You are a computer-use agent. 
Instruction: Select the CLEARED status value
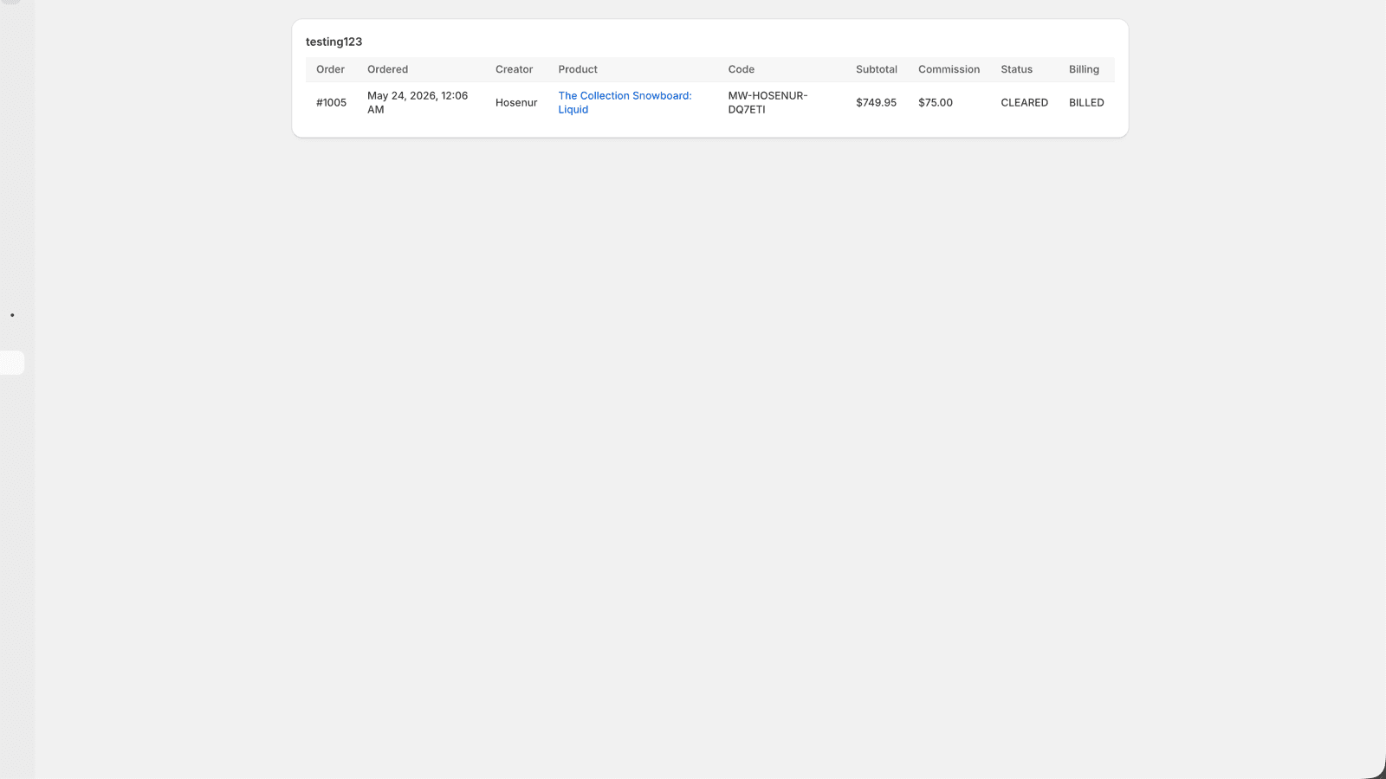(1024, 102)
